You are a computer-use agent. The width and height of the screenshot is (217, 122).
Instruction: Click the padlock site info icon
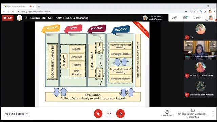click(19, 11)
